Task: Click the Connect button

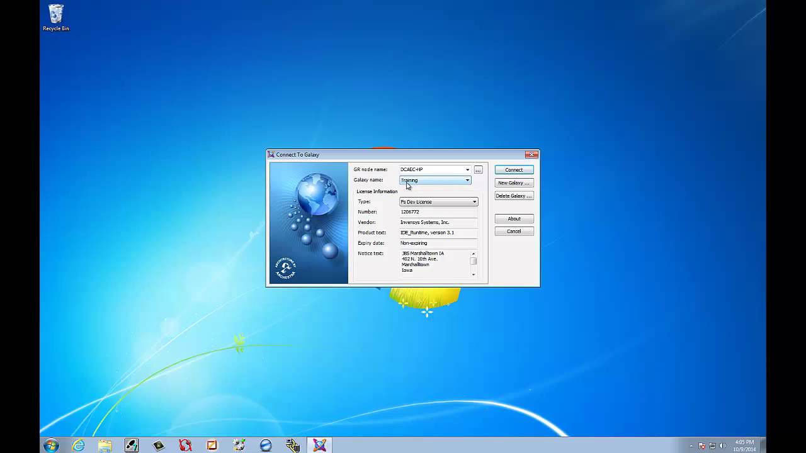Action: (x=514, y=170)
